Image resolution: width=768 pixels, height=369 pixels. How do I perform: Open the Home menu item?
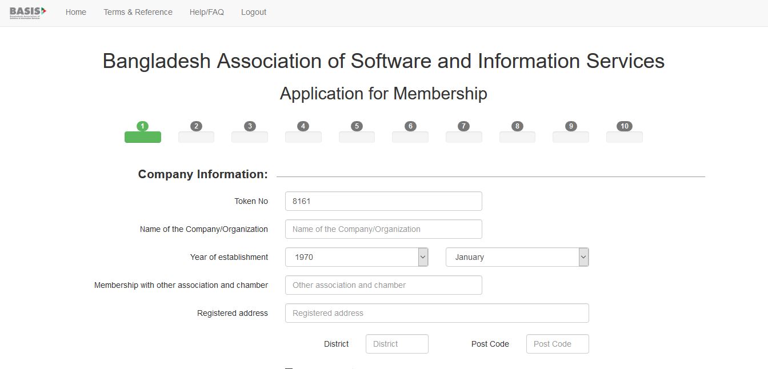click(x=75, y=11)
